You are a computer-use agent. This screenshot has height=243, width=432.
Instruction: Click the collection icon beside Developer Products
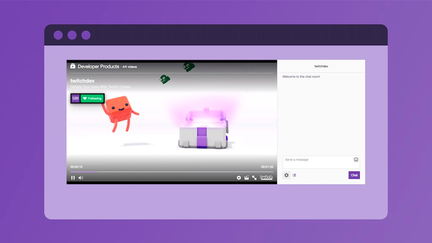point(73,66)
